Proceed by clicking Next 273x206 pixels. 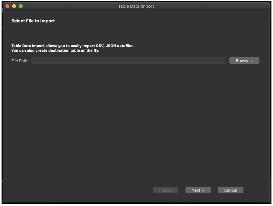(x=198, y=190)
